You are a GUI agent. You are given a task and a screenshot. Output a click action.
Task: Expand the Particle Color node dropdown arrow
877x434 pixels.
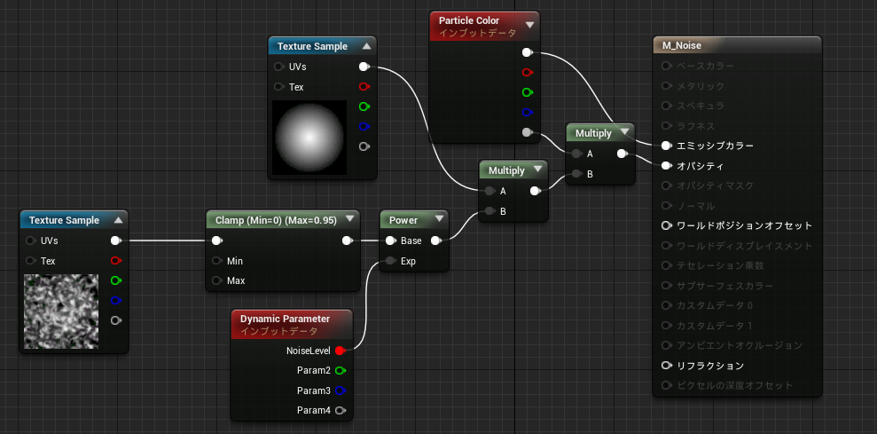[529, 25]
